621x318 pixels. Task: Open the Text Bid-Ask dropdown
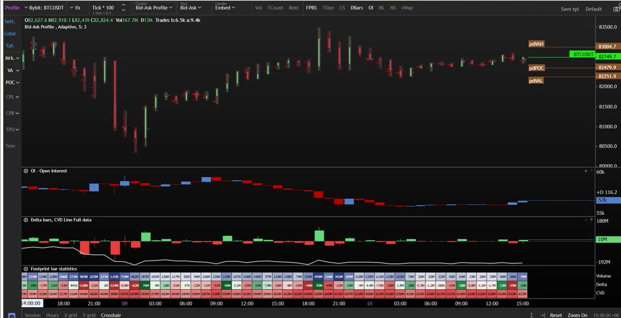[191, 8]
